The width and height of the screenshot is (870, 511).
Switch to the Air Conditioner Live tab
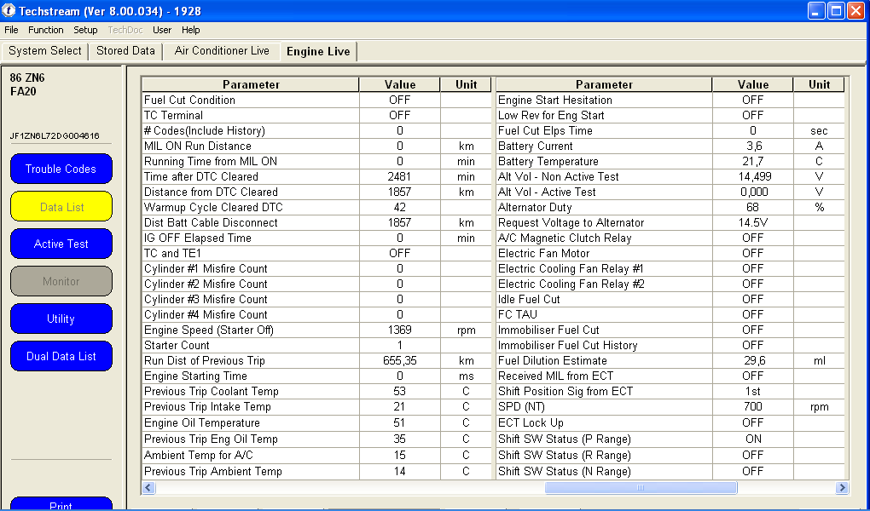(222, 51)
